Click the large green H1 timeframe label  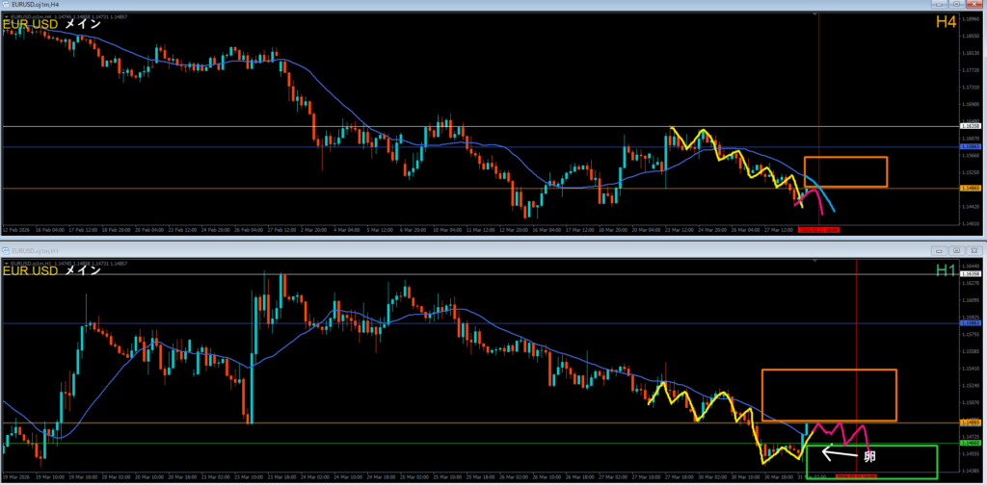[x=947, y=270]
